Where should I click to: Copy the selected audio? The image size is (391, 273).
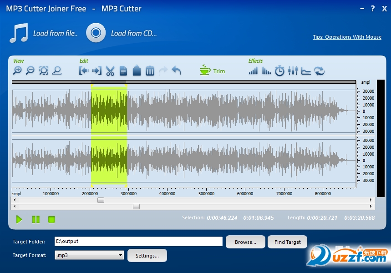123,71
